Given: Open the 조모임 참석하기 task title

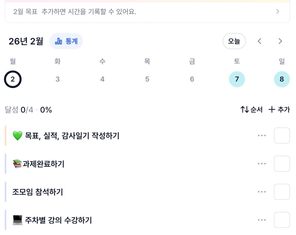Looking at the screenshot, I should click(37, 192).
